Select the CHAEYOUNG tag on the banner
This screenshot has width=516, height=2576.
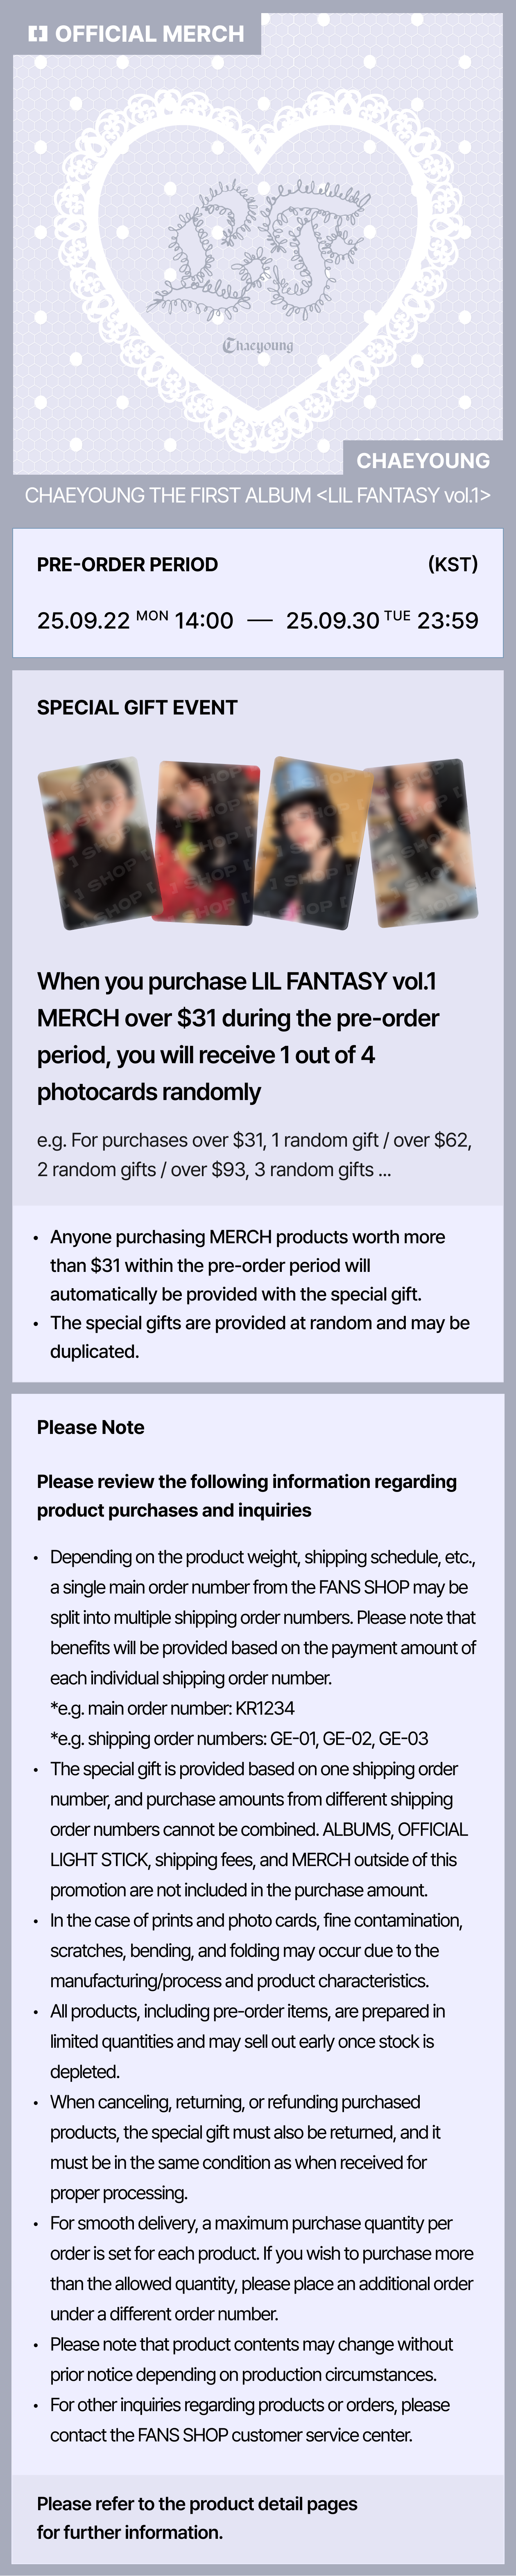[x=423, y=461]
